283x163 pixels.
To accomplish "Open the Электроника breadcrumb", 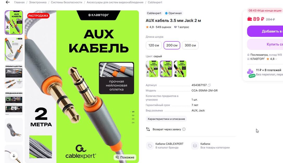I will 38,2.
